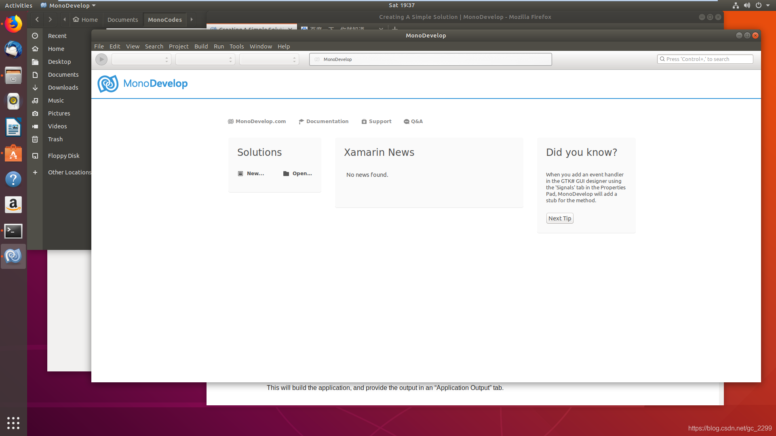Click the search field in the toolbar
Screen dimensions: 776x436
[705, 59]
